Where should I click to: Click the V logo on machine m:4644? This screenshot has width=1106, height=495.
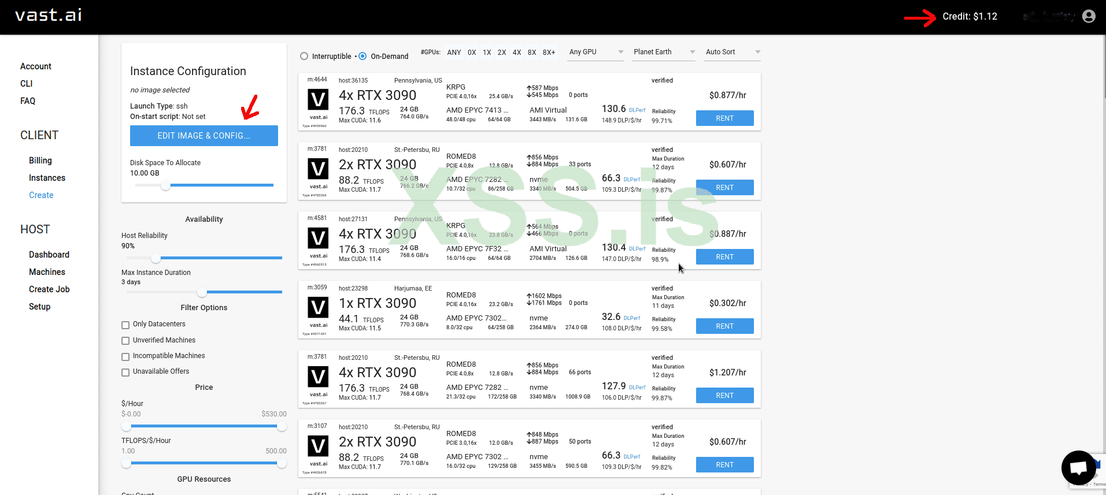click(x=318, y=100)
